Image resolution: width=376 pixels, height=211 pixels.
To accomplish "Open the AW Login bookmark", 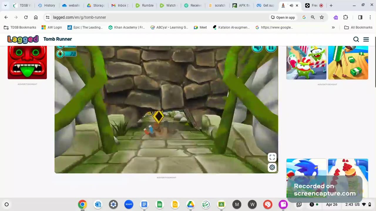I will [x=52, y=27].
